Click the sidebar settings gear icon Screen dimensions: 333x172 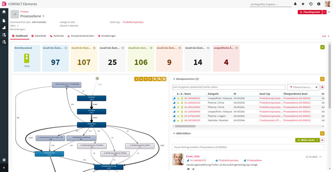click(x=4, y=160)
